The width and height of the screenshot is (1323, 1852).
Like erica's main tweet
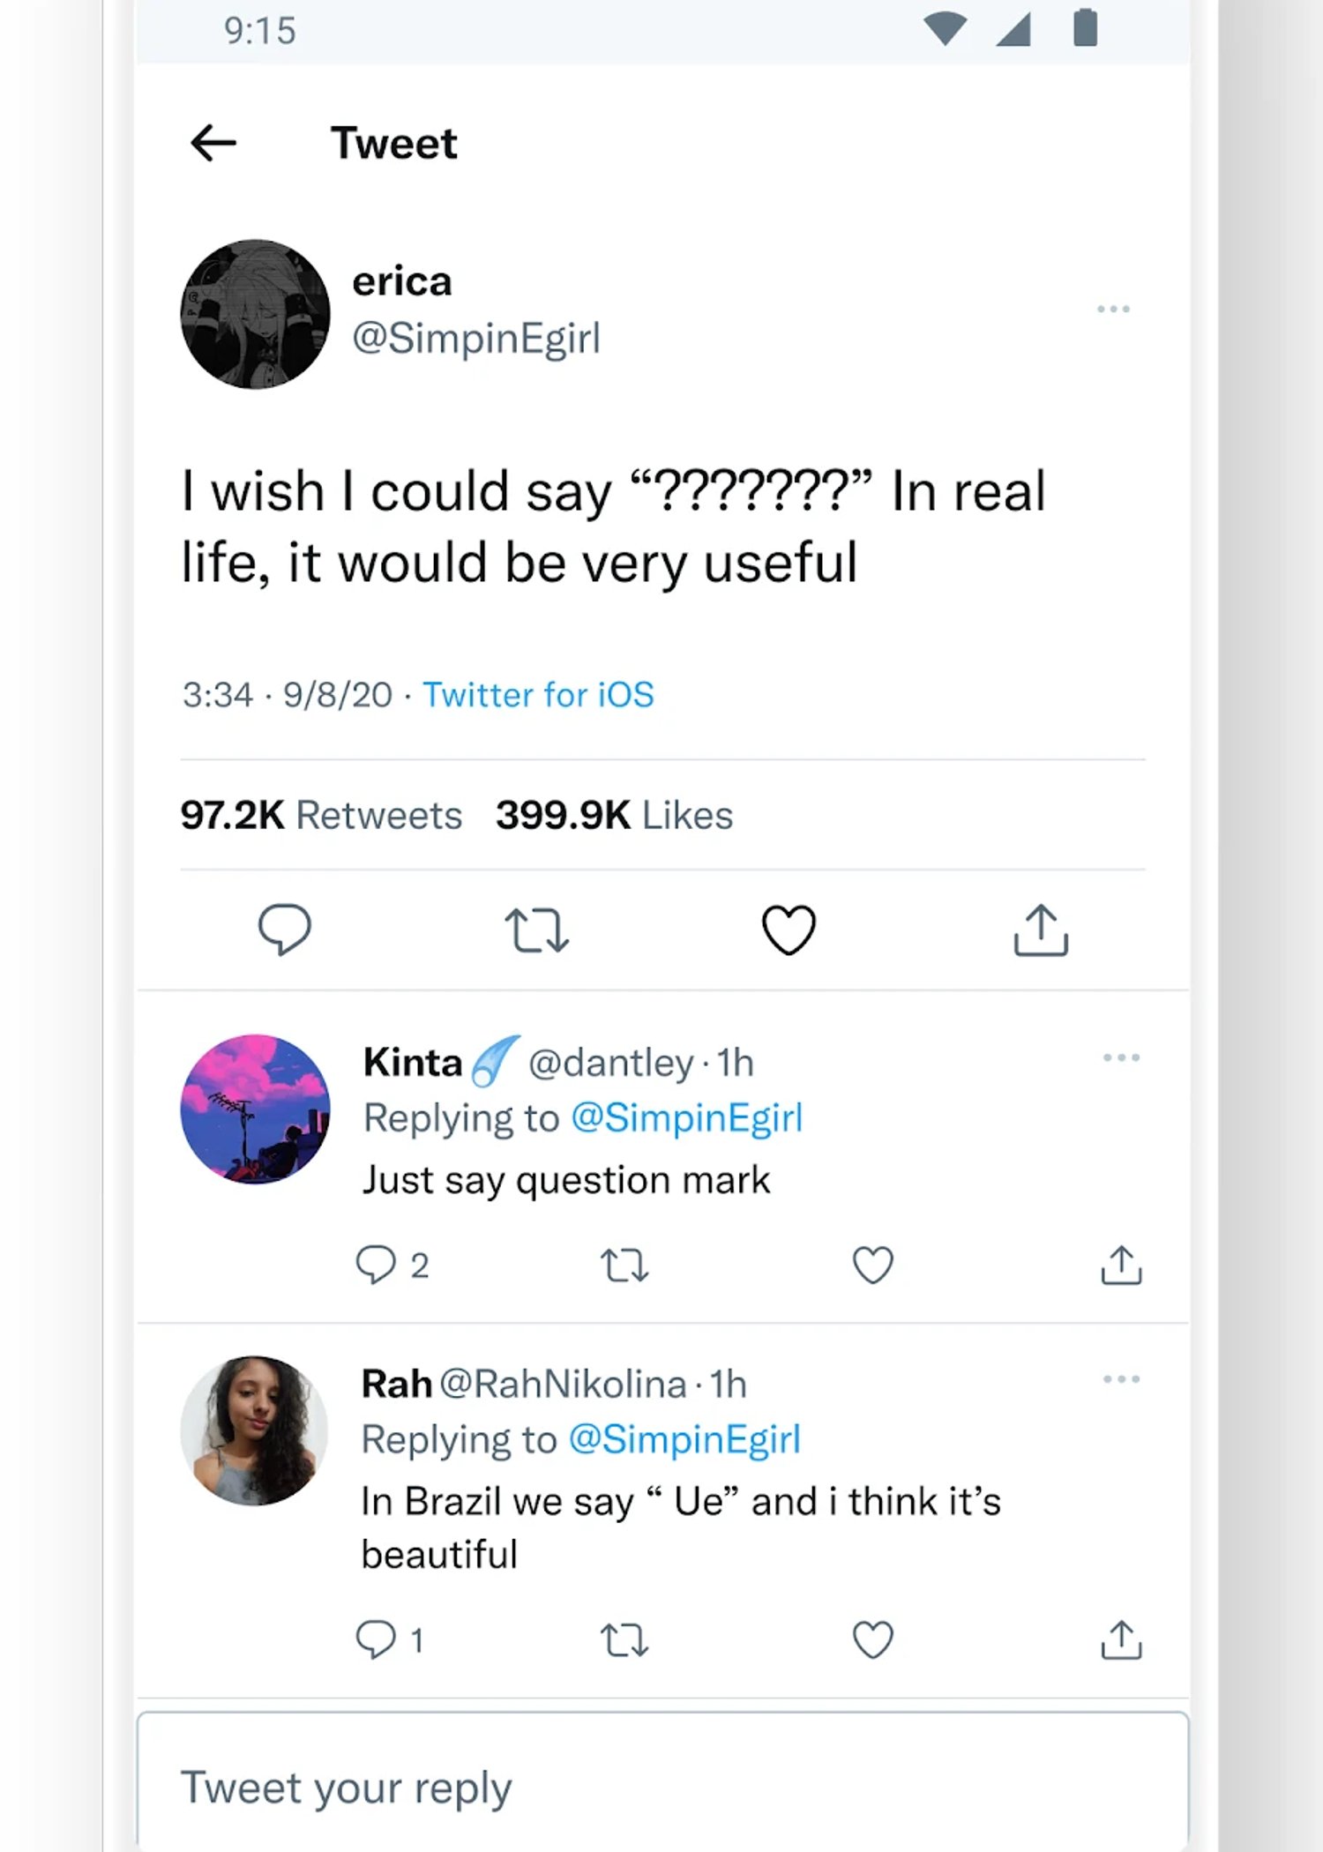tap(789, 930)
